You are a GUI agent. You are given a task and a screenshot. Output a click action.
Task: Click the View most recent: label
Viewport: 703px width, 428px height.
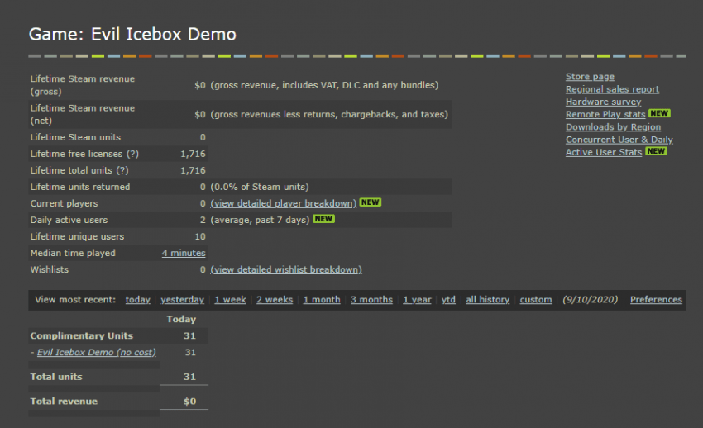[75, 299]
